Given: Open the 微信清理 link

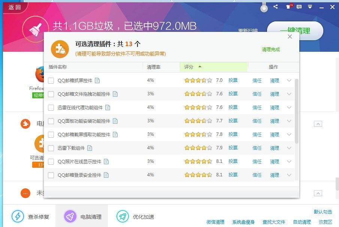Looking at the screenshot, I should click(x=215, y=222).
